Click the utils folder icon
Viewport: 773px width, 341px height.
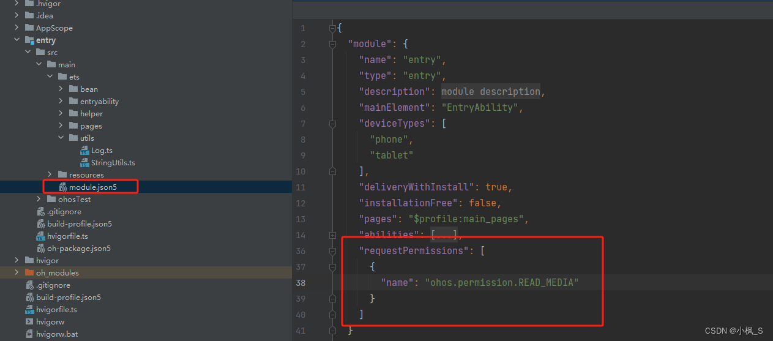(x=73, y=138)
